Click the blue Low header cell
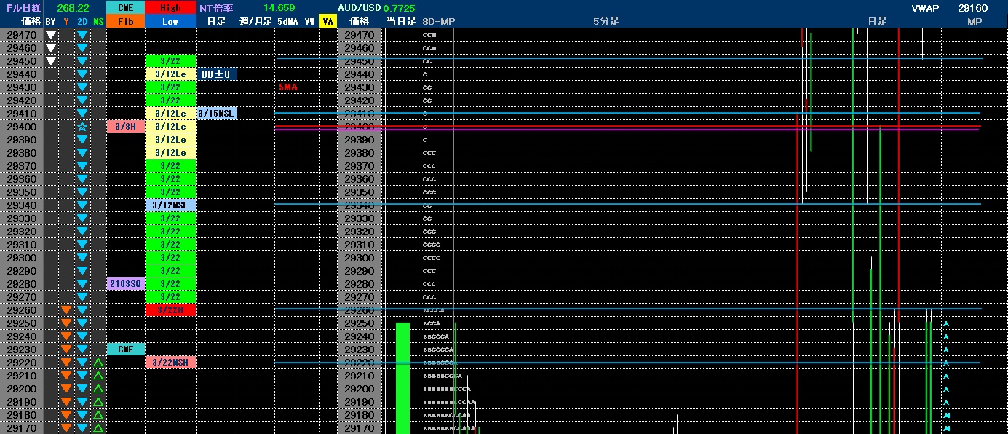Screen dimensions: 1008x434 pyautogui.click(x=170, y=21)
